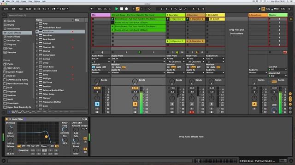This screenshot has height=165, width=295.
Task: Launch 3-Operator 3 clip in first scene
Action: click(x=168, y=19)
